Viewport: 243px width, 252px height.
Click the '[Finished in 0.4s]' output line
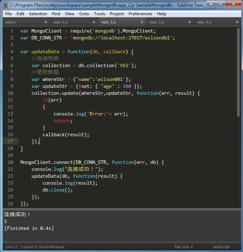29,228
